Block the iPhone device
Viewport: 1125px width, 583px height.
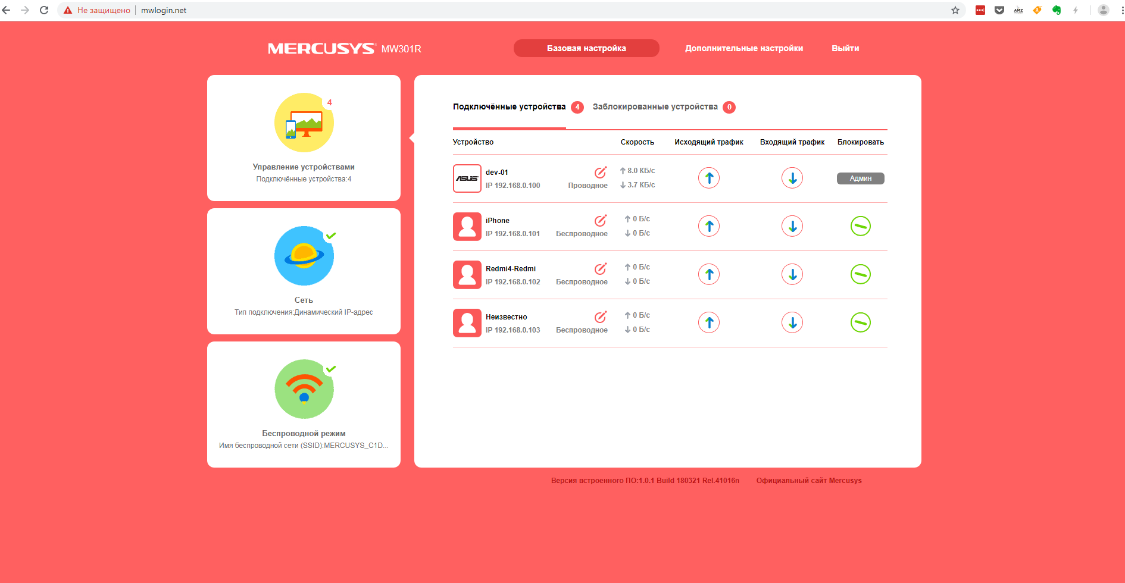point(861,226)
